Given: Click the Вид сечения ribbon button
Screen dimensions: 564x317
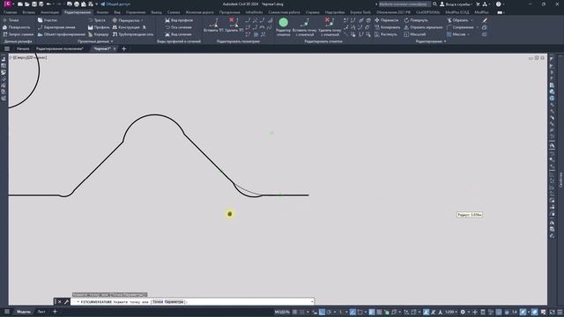Looking at the screenshot, I should 178,34.
